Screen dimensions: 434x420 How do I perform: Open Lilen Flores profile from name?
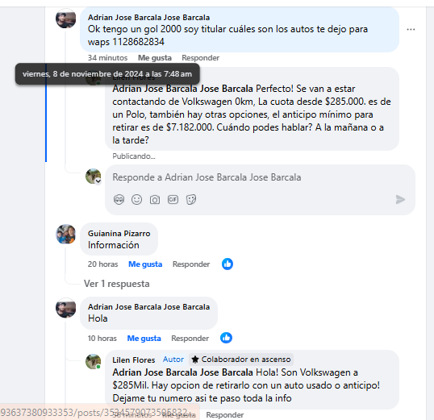pyautogui.click(x=134, y=360)
